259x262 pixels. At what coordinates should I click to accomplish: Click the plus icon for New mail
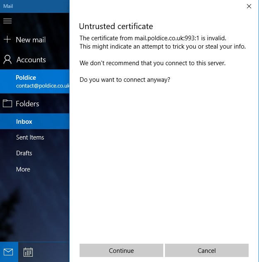7,40
